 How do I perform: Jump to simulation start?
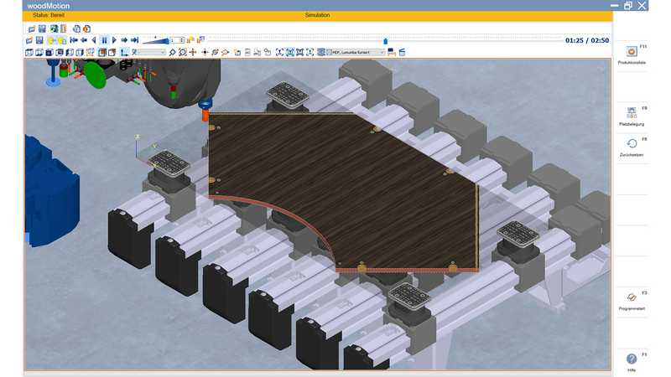pyautogui.click(x=74, y=40)
